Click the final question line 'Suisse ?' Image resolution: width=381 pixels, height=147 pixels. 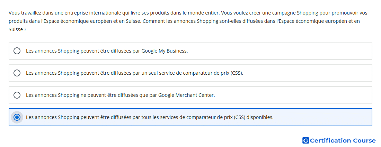(x=18, y=30)
